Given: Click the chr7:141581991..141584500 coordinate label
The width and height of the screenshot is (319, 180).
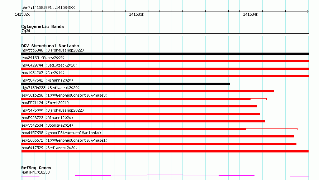Looking at the screenshot, I should (48, 8).
